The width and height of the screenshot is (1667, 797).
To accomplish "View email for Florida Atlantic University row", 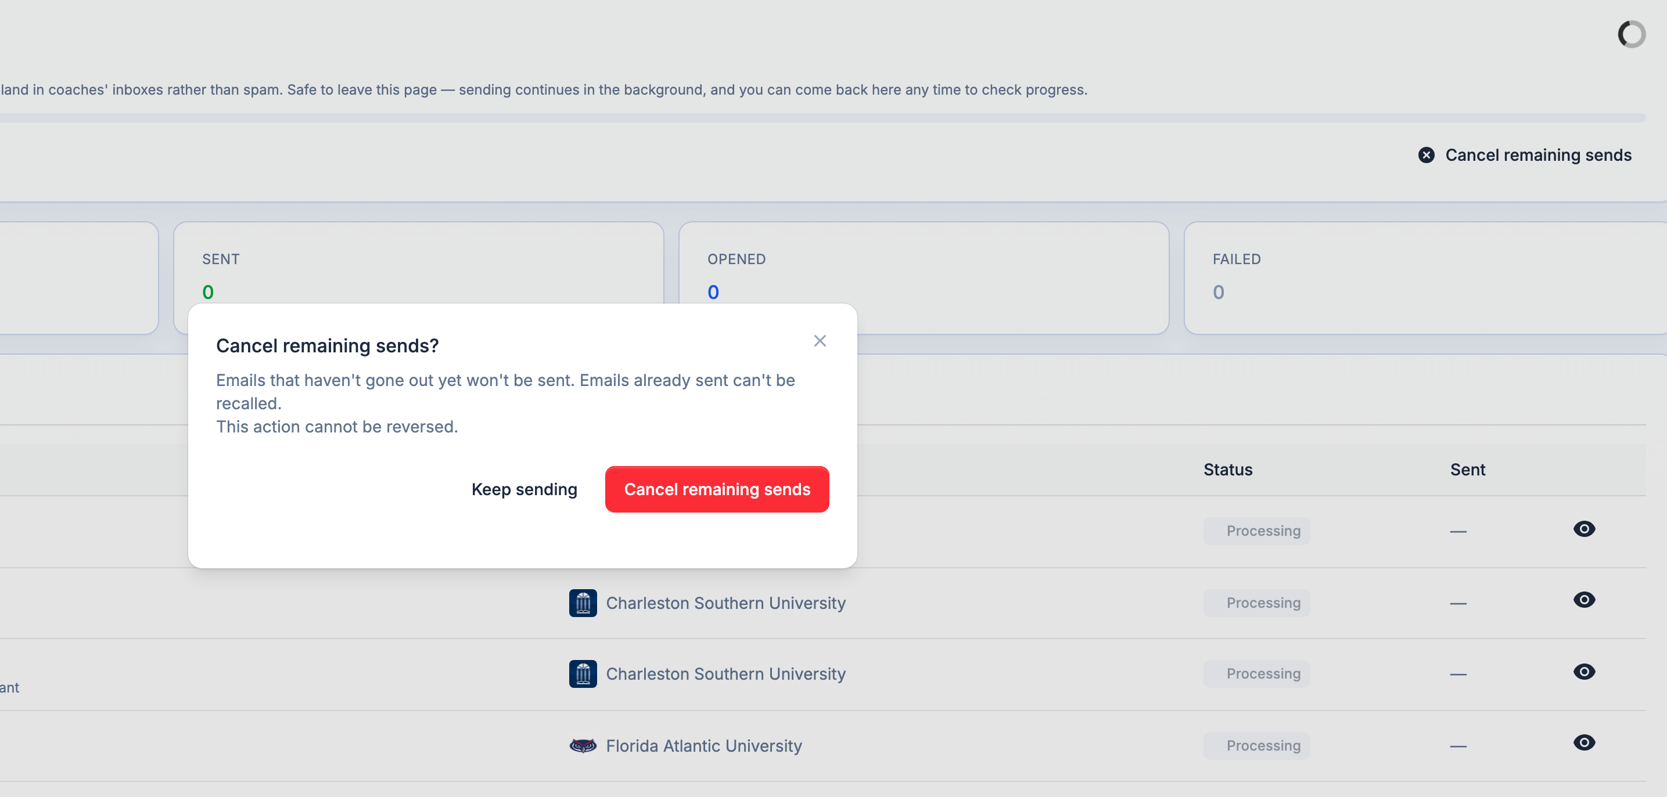I will click(x=1583, y=742).
